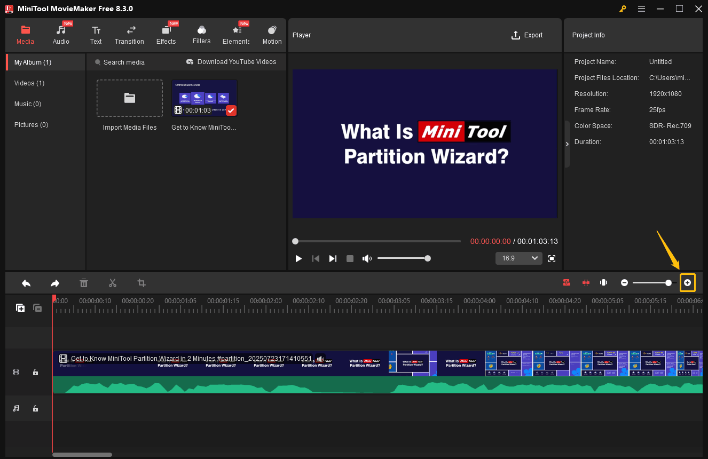Play the video preview
708x459 pixels.
(298, 258)
